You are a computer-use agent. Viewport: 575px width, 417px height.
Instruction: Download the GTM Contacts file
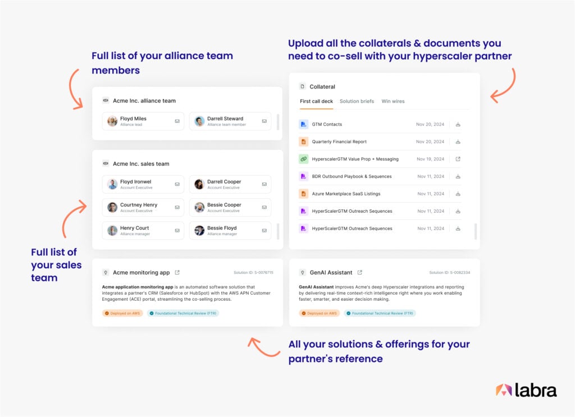pos(458,124)
